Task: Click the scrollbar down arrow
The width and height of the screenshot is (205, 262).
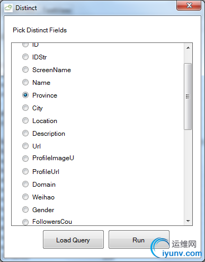Action: (188, 221)
